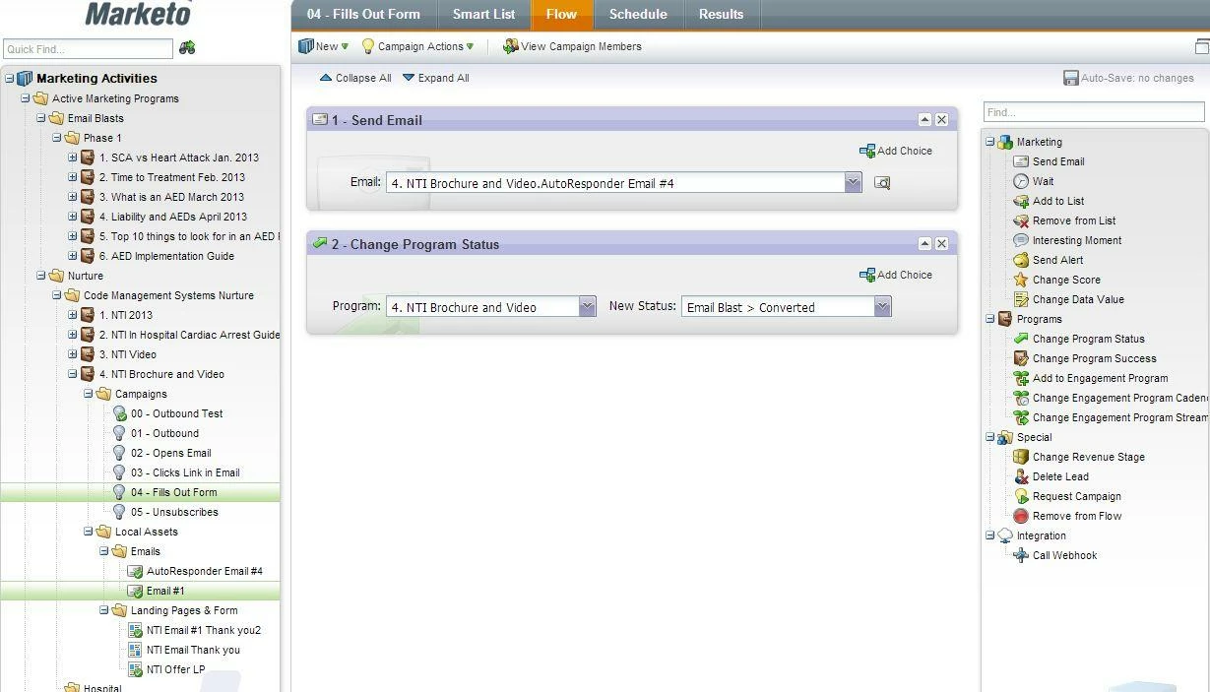Select NTI Email Thank you landing page
The height and width of the screenshot is (692, 1210).
click(x=193, y=650)
